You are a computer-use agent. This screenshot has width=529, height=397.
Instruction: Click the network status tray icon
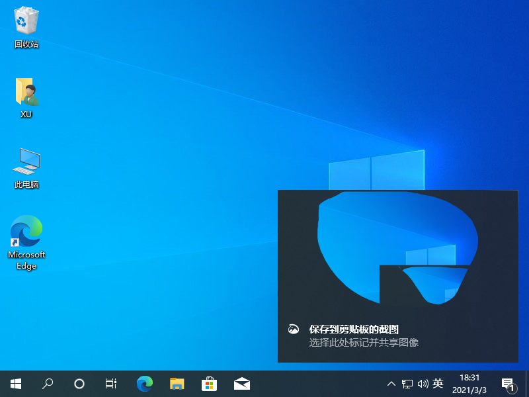[x=407, y=384]
